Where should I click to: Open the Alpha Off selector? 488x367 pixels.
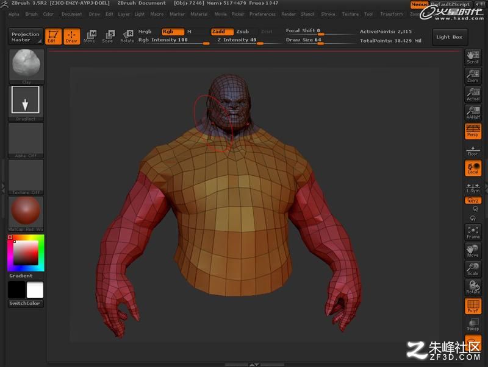click(26, 140)
